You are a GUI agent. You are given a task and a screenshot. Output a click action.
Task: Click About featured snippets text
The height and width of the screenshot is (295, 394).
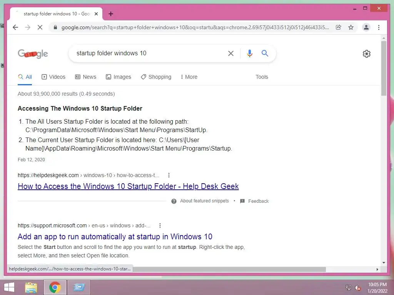tap(204, 201)
